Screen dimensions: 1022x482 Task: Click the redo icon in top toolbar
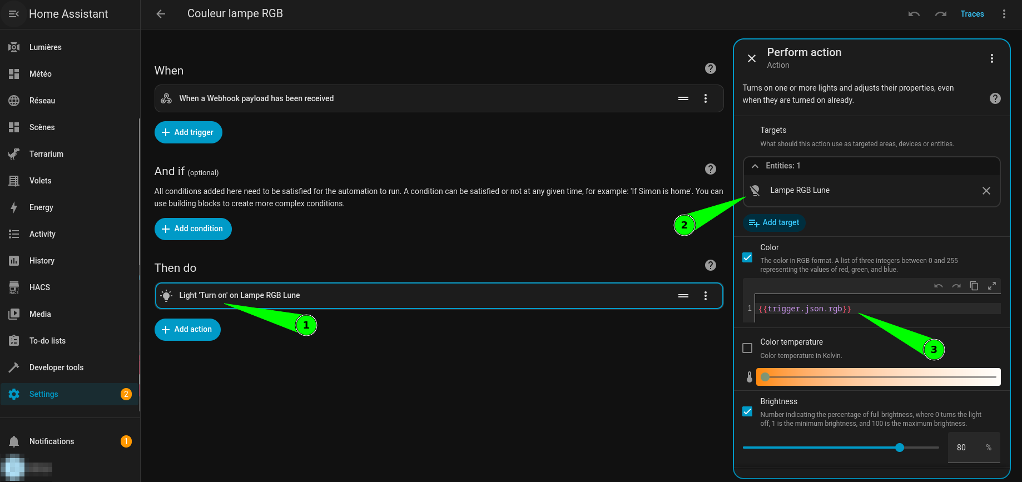[940, 14]
